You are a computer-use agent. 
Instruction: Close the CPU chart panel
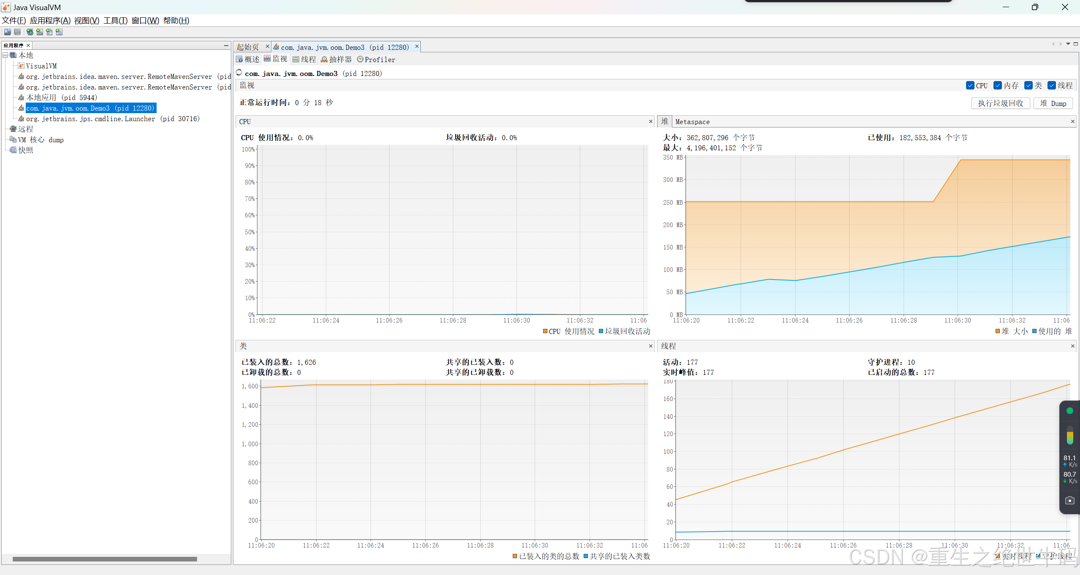point(650,122)
